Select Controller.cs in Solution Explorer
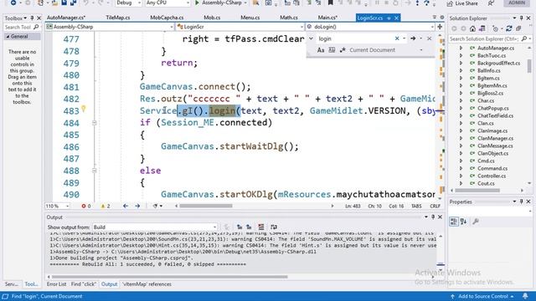 [492, 176]
